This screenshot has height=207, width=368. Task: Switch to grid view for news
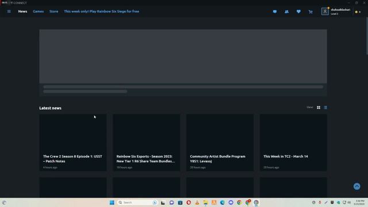coord(319,108)
